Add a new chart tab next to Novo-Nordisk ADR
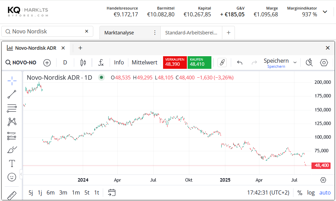The height and width of the screenshot is (201, 336). (80, 48)
